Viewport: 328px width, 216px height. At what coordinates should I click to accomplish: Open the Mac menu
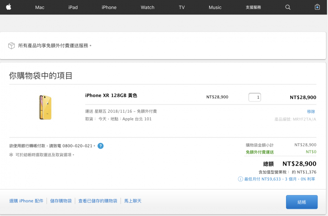(40, 8)
